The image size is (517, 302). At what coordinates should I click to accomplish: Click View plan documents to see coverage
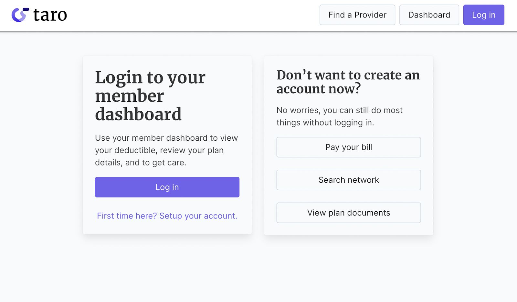(348, 213)
